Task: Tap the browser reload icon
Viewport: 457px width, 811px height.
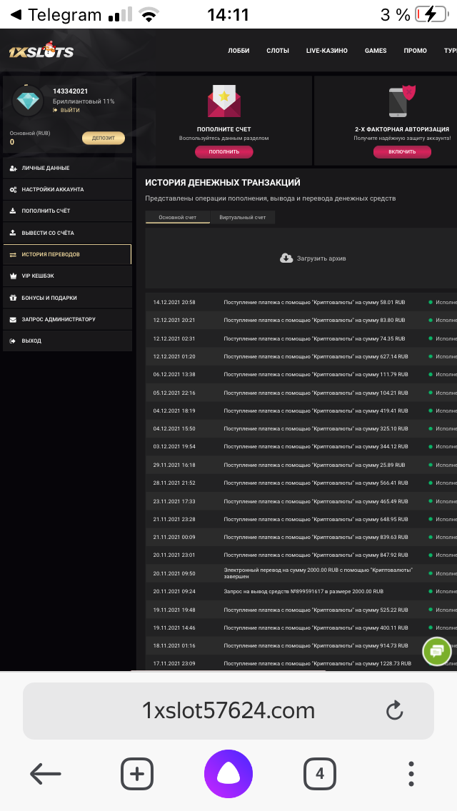Action: point(394,710)
